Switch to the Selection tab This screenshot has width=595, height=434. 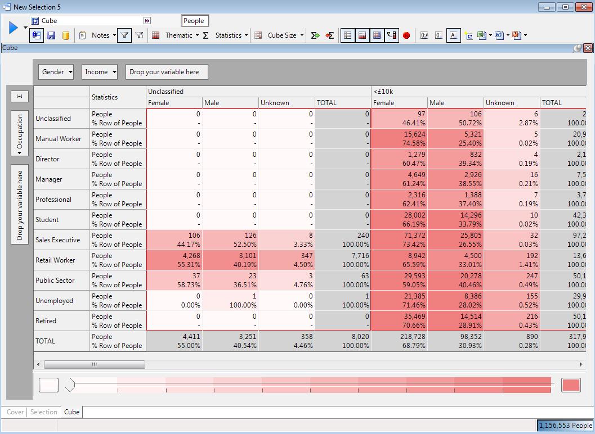pyautogui.click(x=44, y=412)
